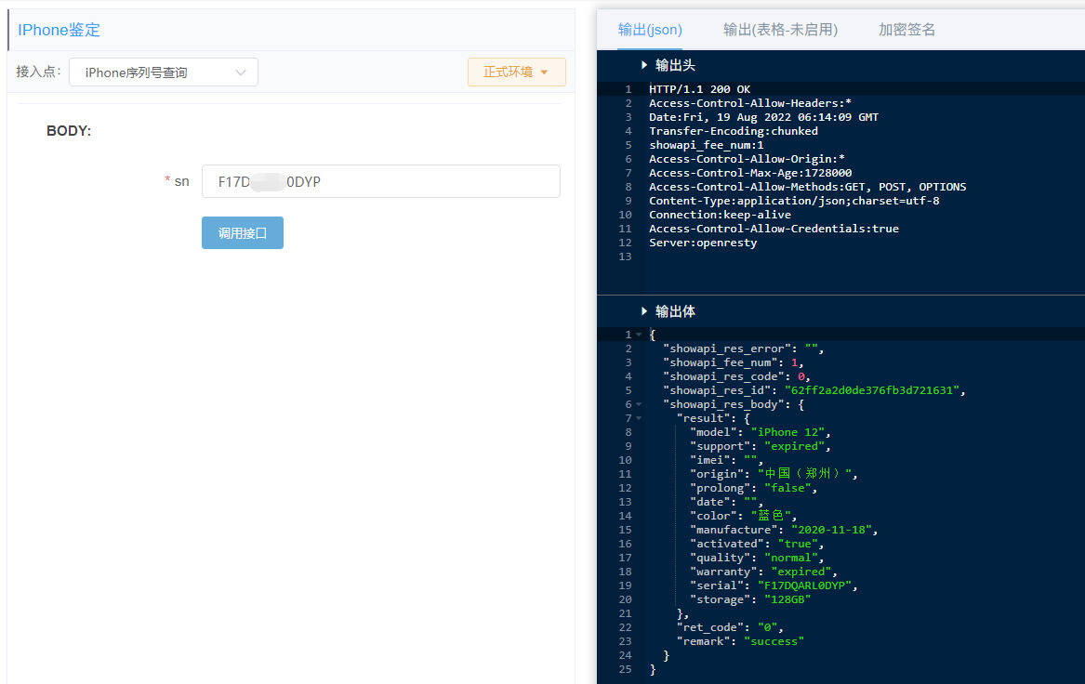Screen dimensions: 1085x684
Task: Click the IPhone鉴定 heading
Action: click(59, 30)
